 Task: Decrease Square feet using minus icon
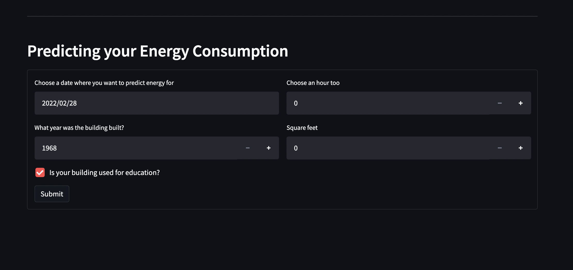500,148
